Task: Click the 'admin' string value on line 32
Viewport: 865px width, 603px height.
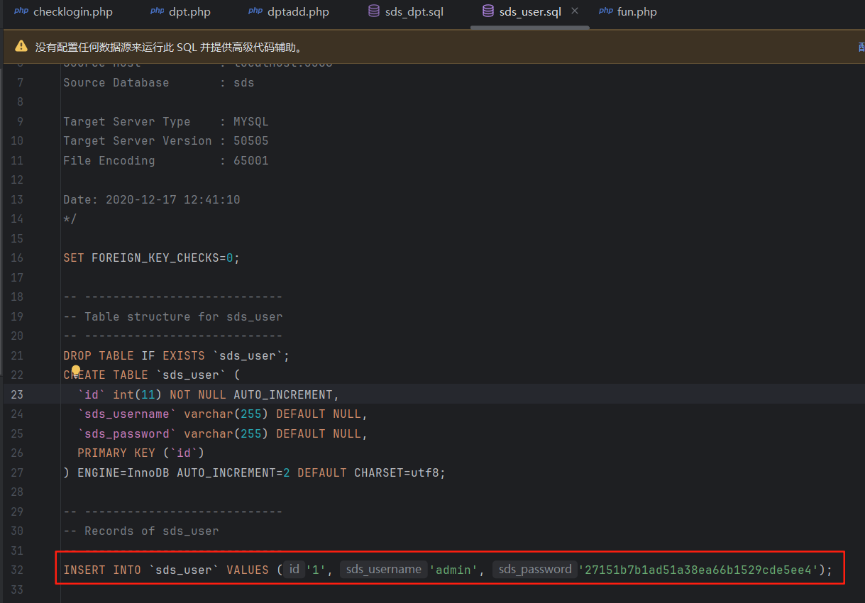Action: point(453,570)
